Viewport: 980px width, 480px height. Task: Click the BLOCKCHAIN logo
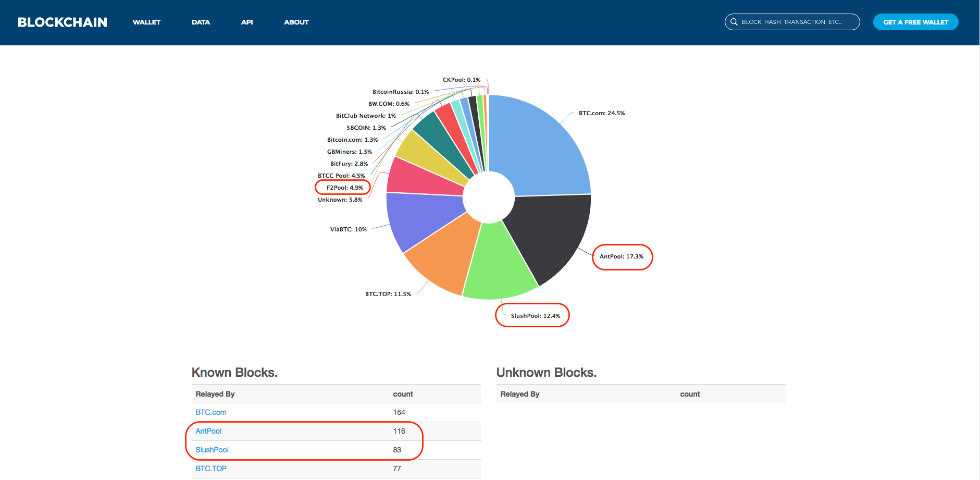(x=63, y=22)
